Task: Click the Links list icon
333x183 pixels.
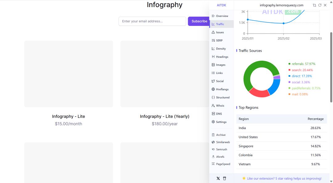Action: [213, 73]
